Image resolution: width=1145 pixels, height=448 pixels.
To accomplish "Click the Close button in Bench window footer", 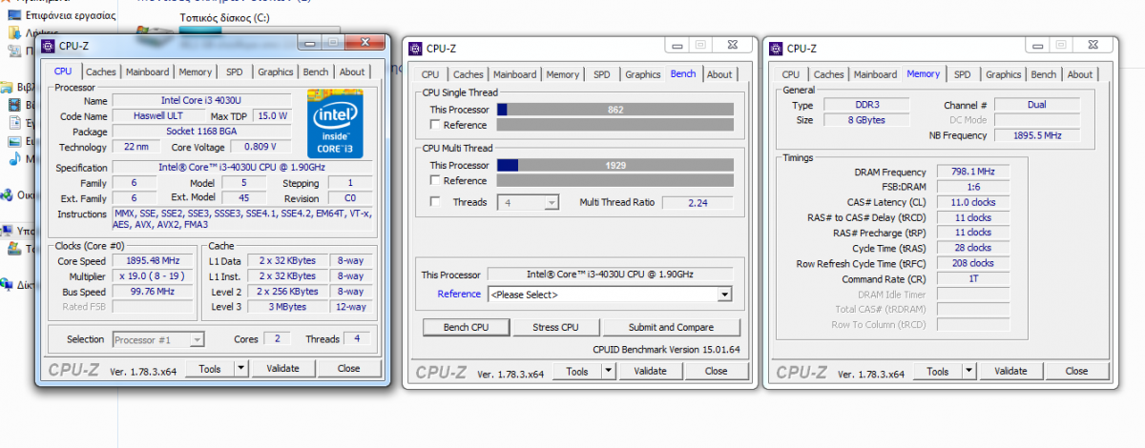I will click(x=716, y=371).
